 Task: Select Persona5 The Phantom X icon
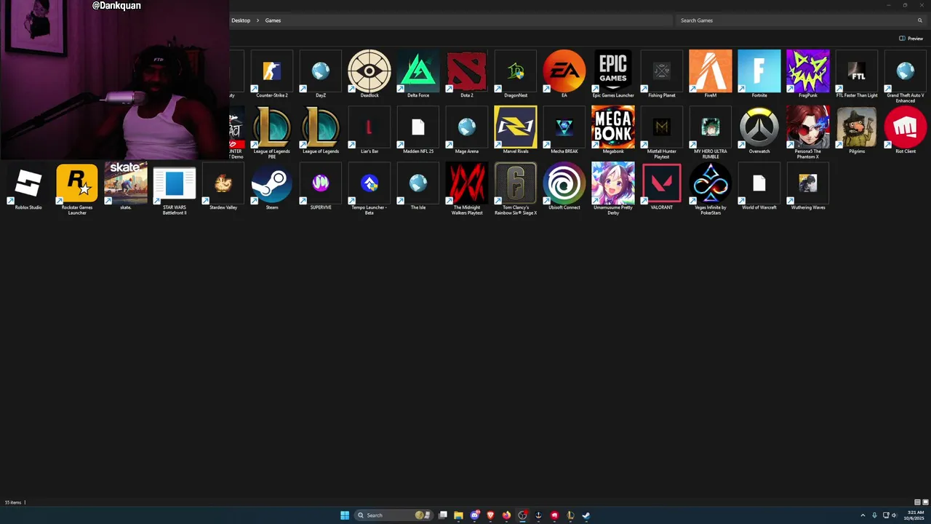pos(808,132)
